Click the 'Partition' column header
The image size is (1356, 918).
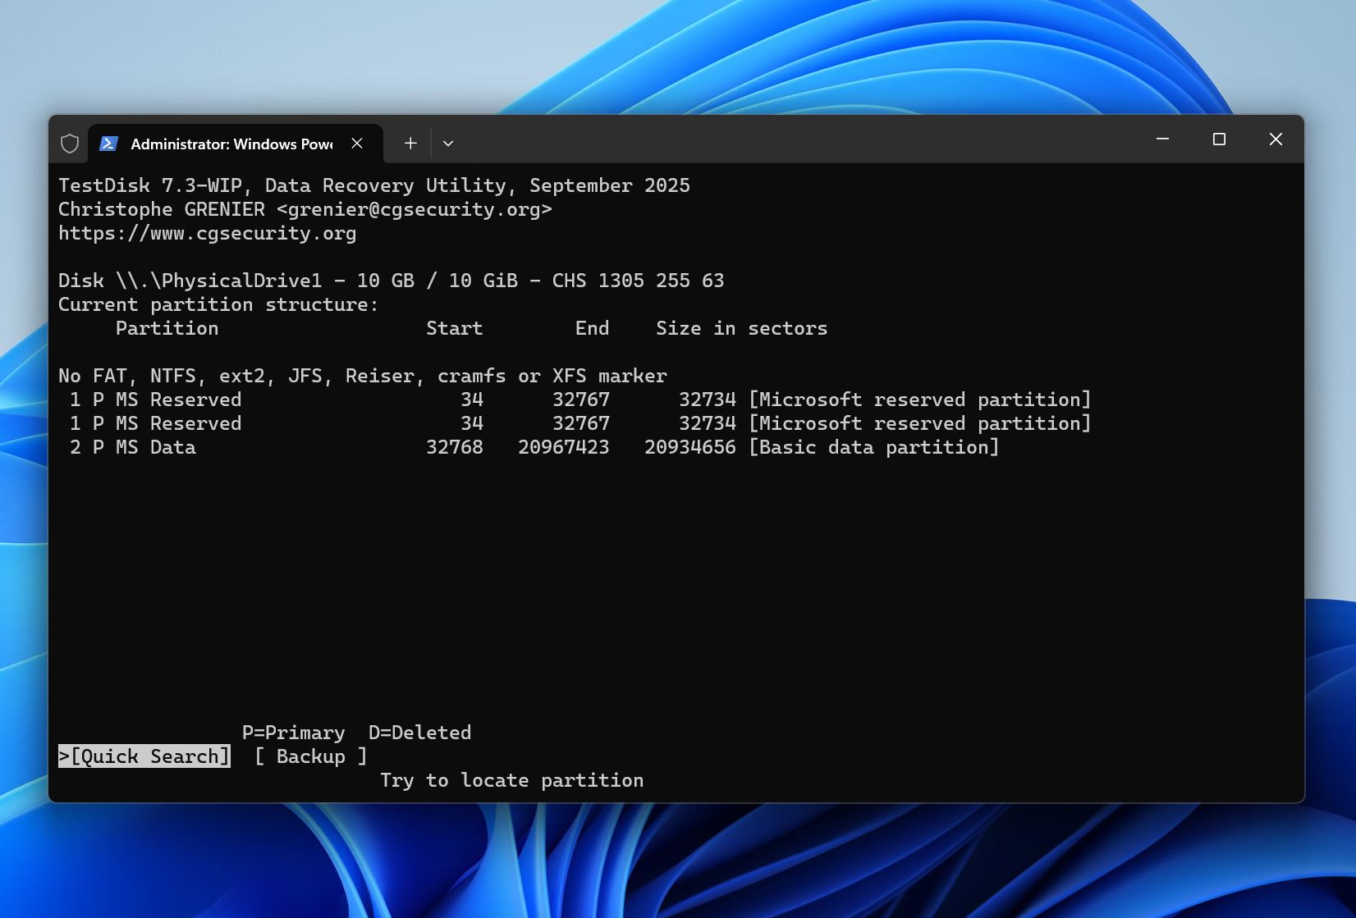pos(167,328)
